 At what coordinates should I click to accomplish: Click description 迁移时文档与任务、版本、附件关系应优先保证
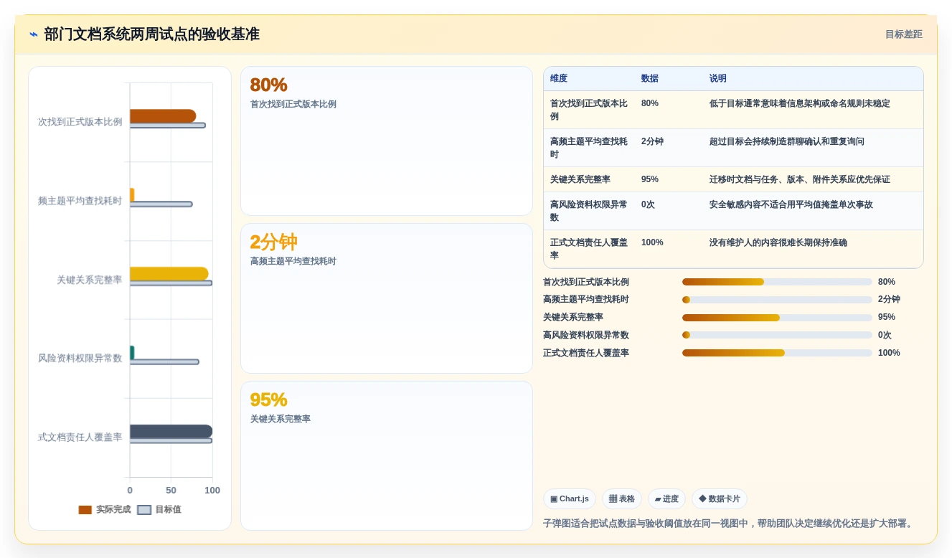point(800,179)
